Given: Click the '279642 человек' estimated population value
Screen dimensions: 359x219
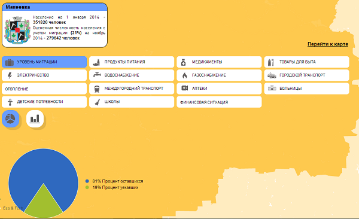Looking at the screenshot, I should [63, 38].
